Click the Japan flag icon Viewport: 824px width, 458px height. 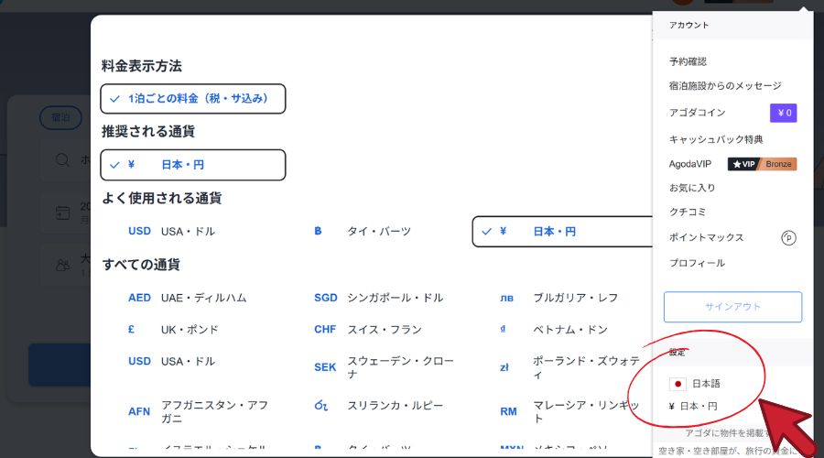click(x=678, y=384)
